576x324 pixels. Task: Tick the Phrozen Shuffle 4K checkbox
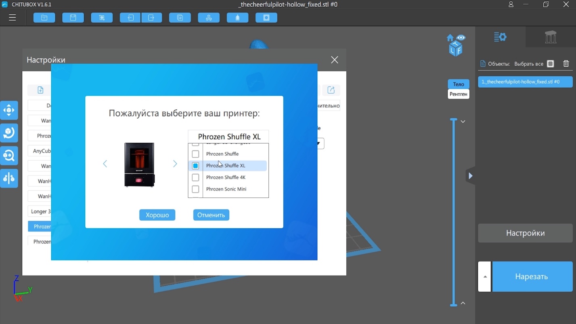pos(195,178)
